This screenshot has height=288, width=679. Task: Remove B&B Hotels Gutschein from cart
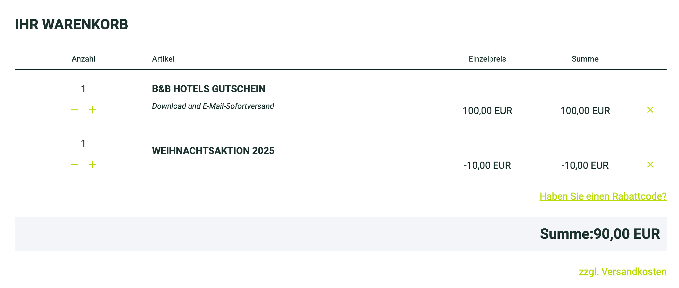pyautogui.click(x=650, y=110)
